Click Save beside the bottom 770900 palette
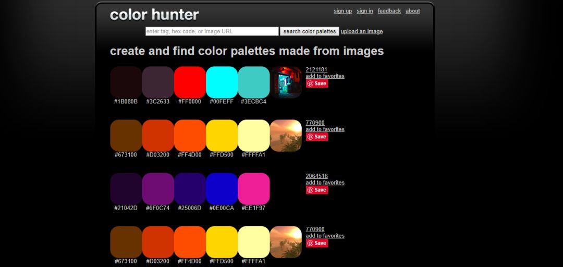 coord(317,243)
